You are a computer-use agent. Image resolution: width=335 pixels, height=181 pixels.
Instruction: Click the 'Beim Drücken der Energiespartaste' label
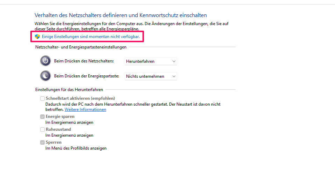point(87,76)
